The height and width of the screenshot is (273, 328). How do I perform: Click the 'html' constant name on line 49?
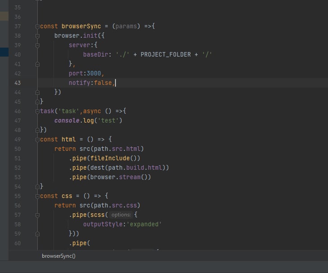pyautogui.click(x=69, y=140)
